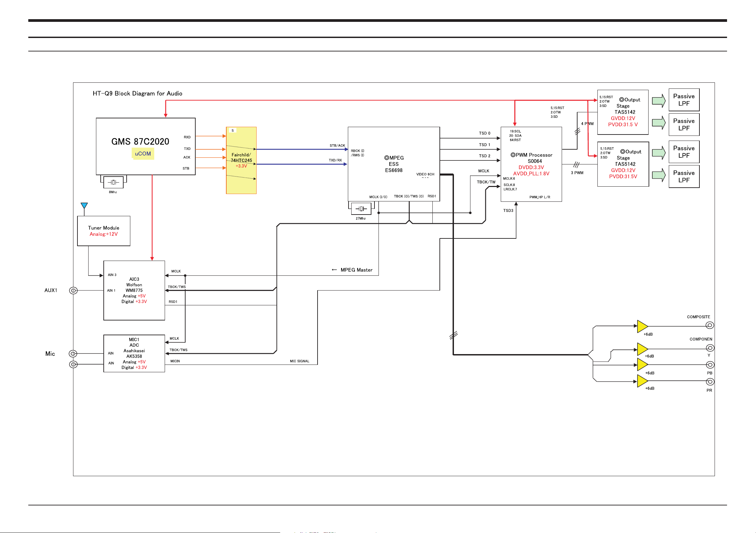
Task: Click the Asahikasei AK5358 MIC1 ADC block
Action: click(134, 353)
